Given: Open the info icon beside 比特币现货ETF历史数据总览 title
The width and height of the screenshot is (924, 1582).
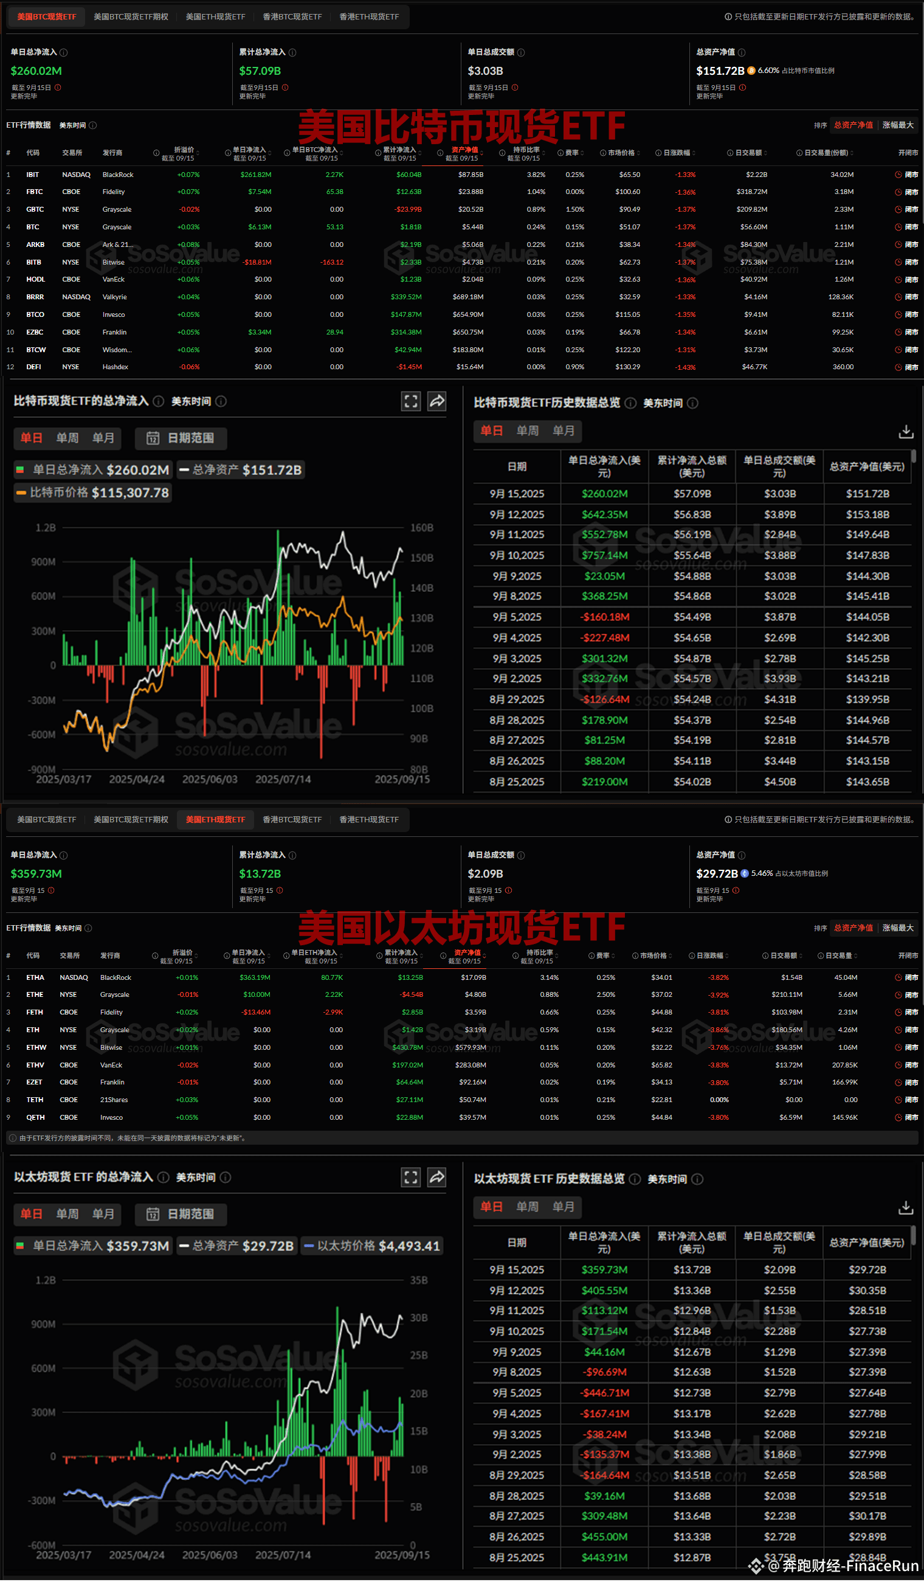Looking at the screenshot, I should pyautogui.click(x=630, y=403).
